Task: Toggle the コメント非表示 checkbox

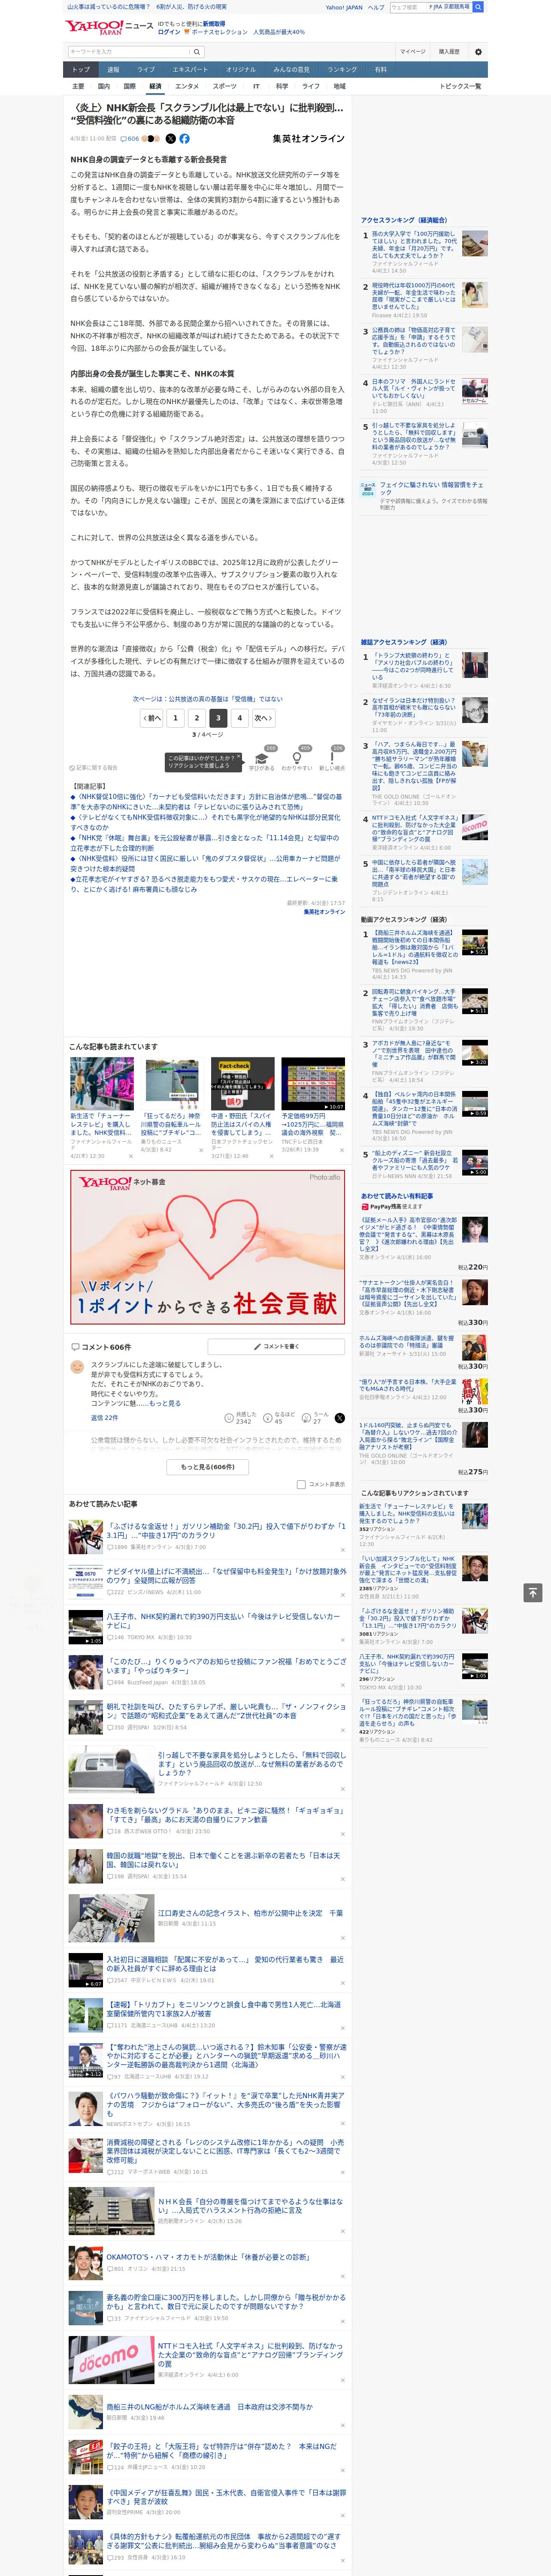Action: click(301, 1484)
